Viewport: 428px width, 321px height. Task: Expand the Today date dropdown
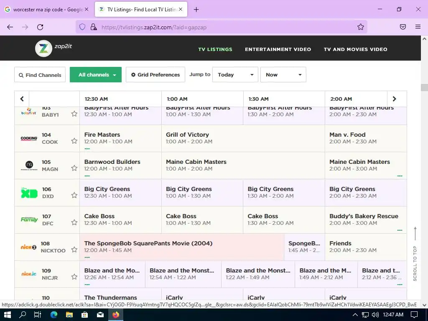(x=235, y=74)
